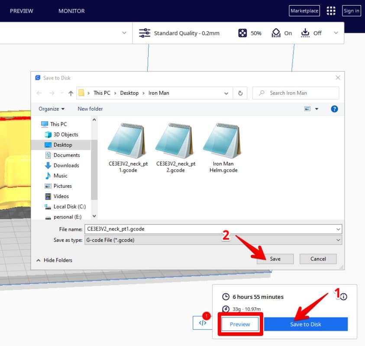Click the Save to Disk button
This screenshot has height=346, width=365.
[306, 324]
